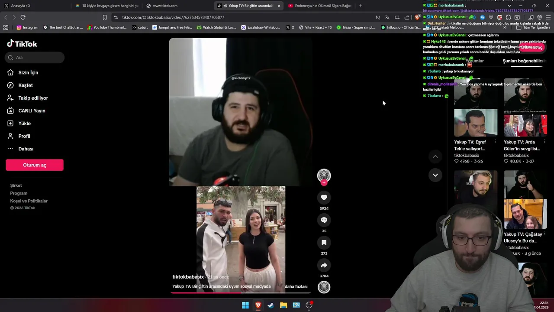
Task: Open options for the Eşref Tek'e video
Action: (495, 142)
